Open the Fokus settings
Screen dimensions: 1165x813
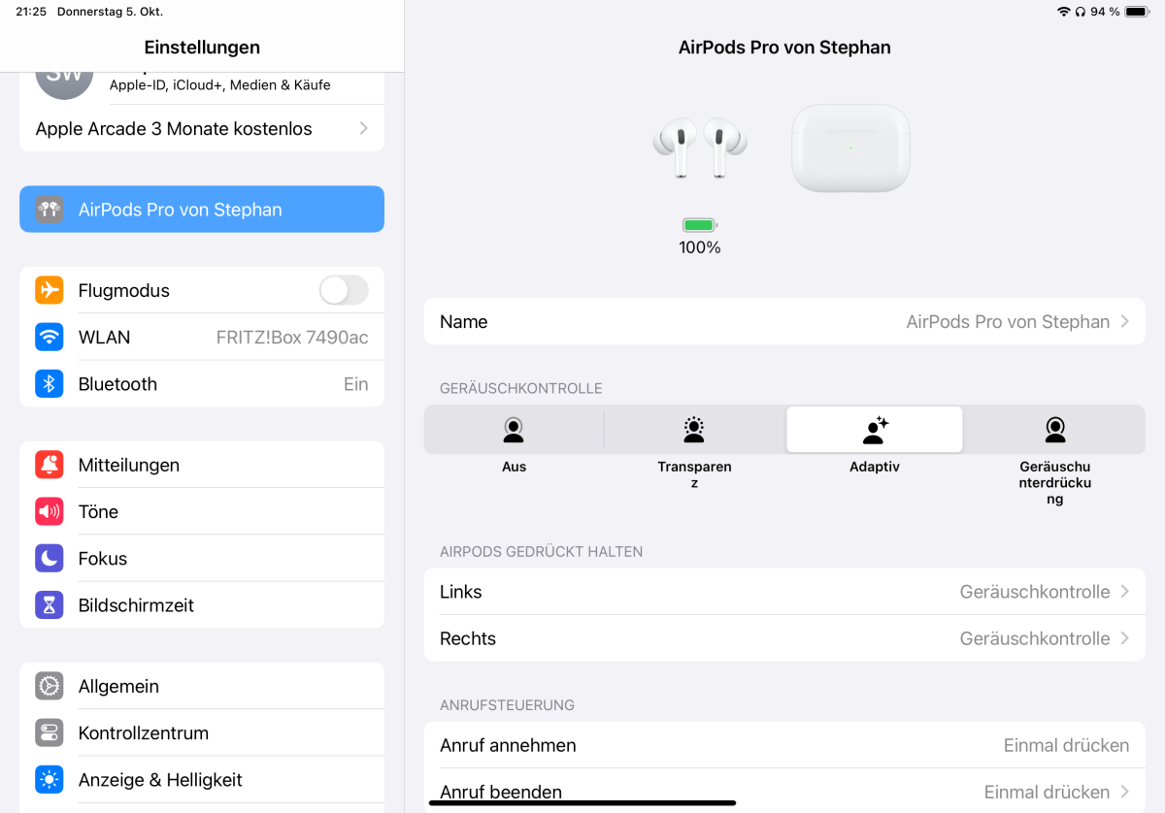pyautogui.click(x=202, y=558)
